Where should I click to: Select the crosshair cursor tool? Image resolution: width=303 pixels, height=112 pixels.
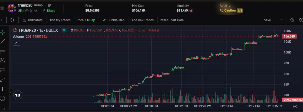pyautogui.click(x=3, y=32)
